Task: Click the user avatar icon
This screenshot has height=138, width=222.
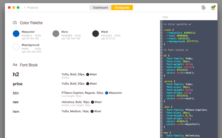Action: point(213,8)
